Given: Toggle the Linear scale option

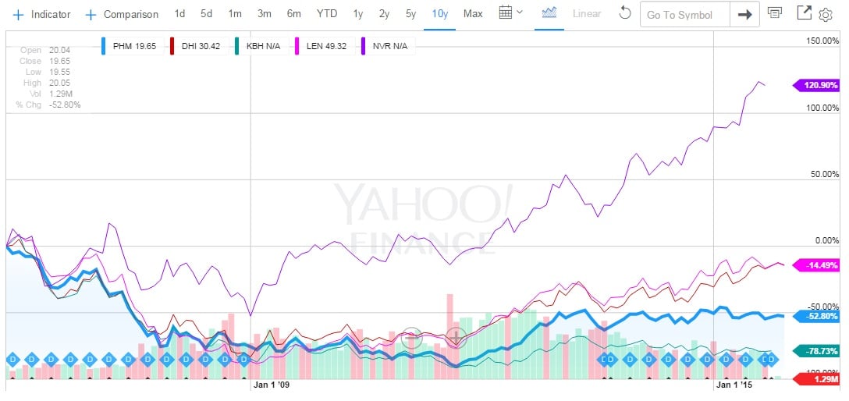Looking at the screenshot, I should pos(587,14).
